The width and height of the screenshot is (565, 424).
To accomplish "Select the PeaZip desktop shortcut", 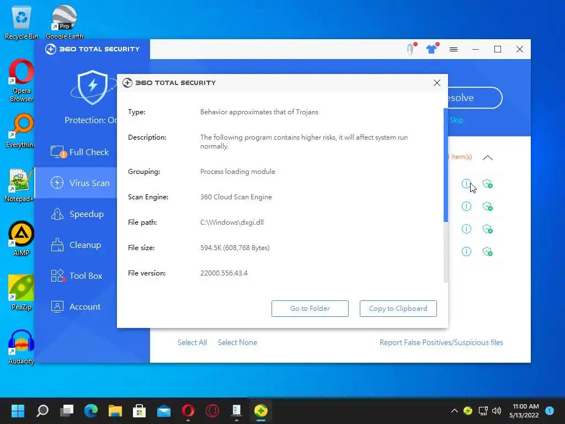I will click(x=21, y=293).
